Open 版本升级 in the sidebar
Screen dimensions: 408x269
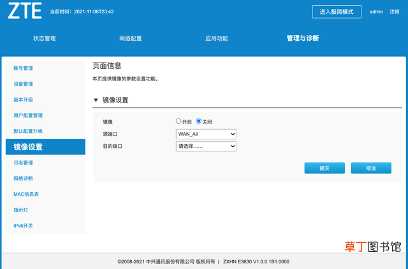(23, 99)
